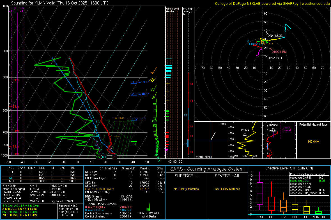Click the surface dewpoint value '55'
331x220 pixels.
(98, 157)
